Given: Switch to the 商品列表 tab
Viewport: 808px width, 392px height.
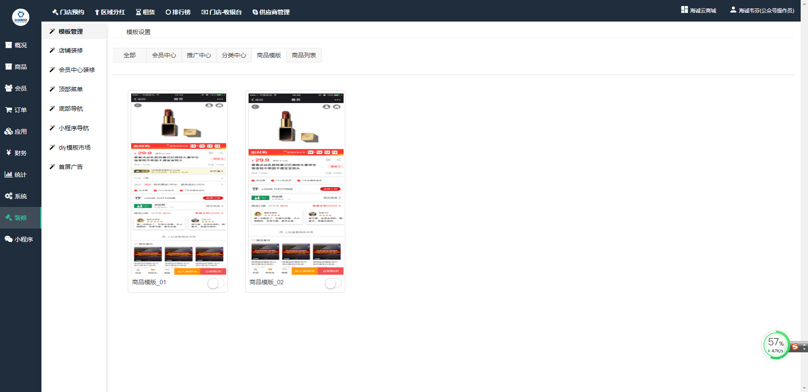Looking at the screenshot, I should [x=304, y=55].
